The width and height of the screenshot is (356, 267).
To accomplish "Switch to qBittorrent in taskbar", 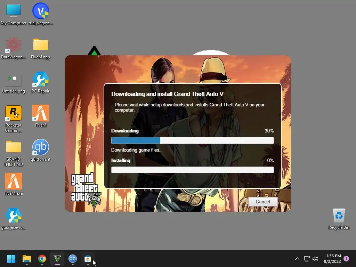I will 73,259.
